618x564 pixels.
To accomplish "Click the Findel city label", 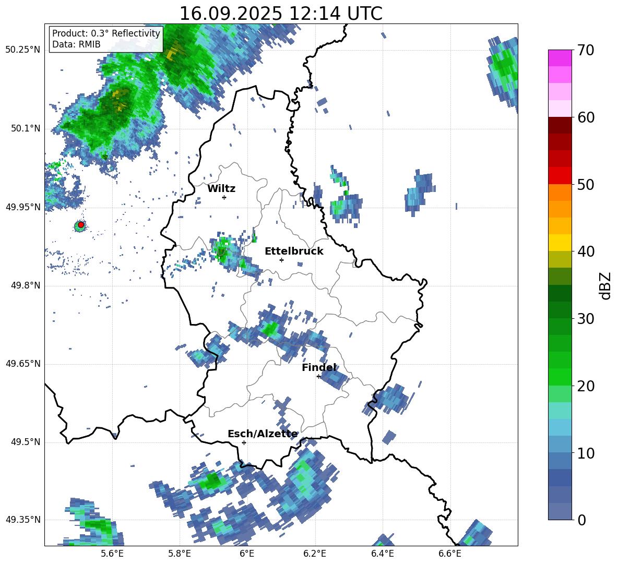I will tap(319, 367).
